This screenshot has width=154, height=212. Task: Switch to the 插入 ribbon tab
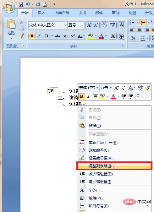tap(41, 13)
